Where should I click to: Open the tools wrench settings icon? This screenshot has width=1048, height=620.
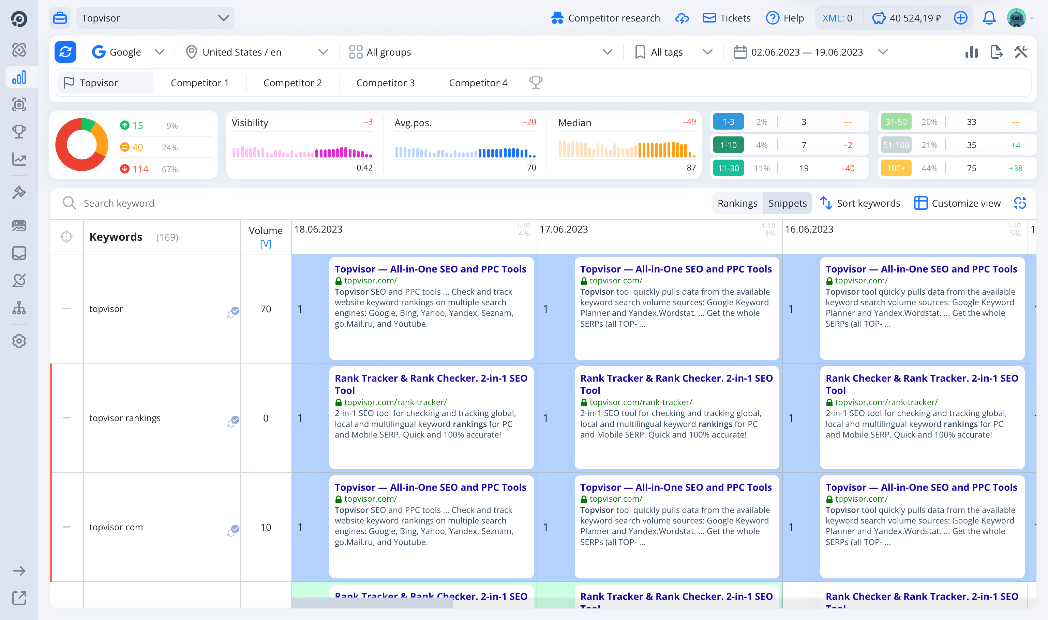pos(1021,52)
